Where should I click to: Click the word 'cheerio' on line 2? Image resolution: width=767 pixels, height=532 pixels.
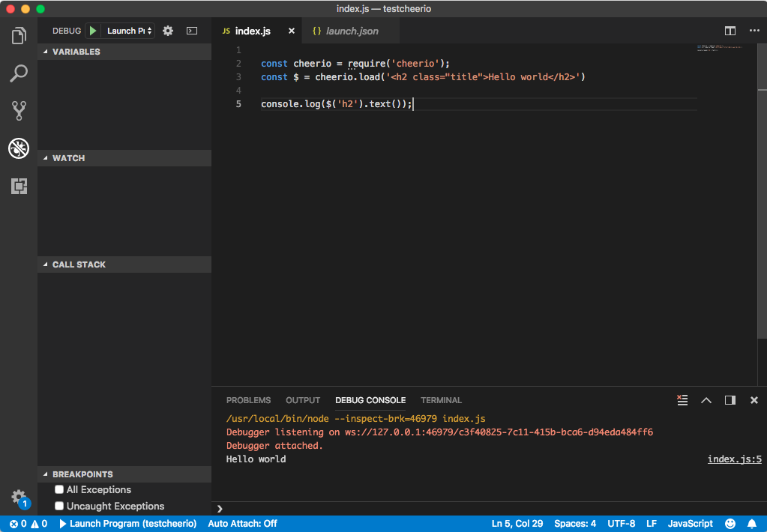[x=312, y=64]
